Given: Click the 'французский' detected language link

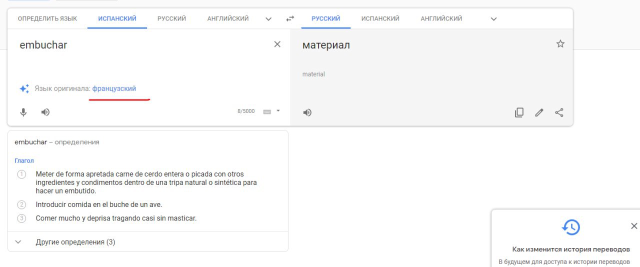Looking at the screenshot, I should [x=114, y=88].
